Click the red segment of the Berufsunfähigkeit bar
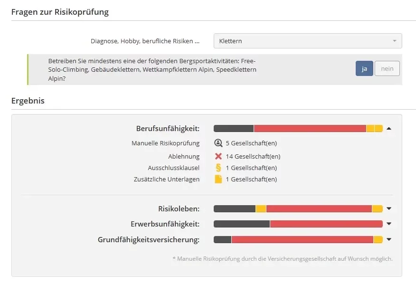Viewport: 416px width, 284px height. click(x=309, y=128)
